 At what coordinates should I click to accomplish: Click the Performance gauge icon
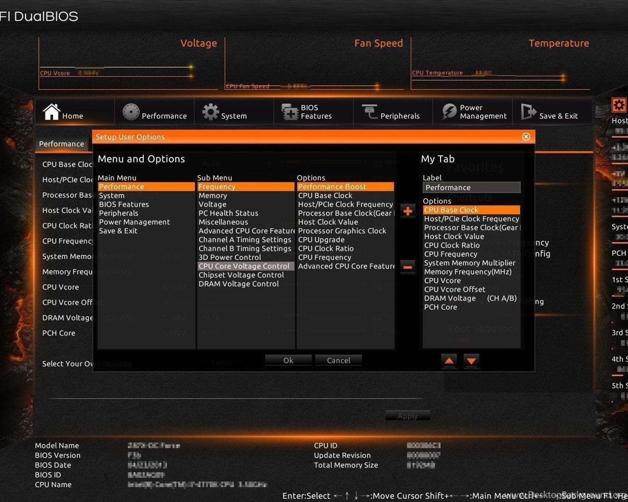click(x=131, y=112)
